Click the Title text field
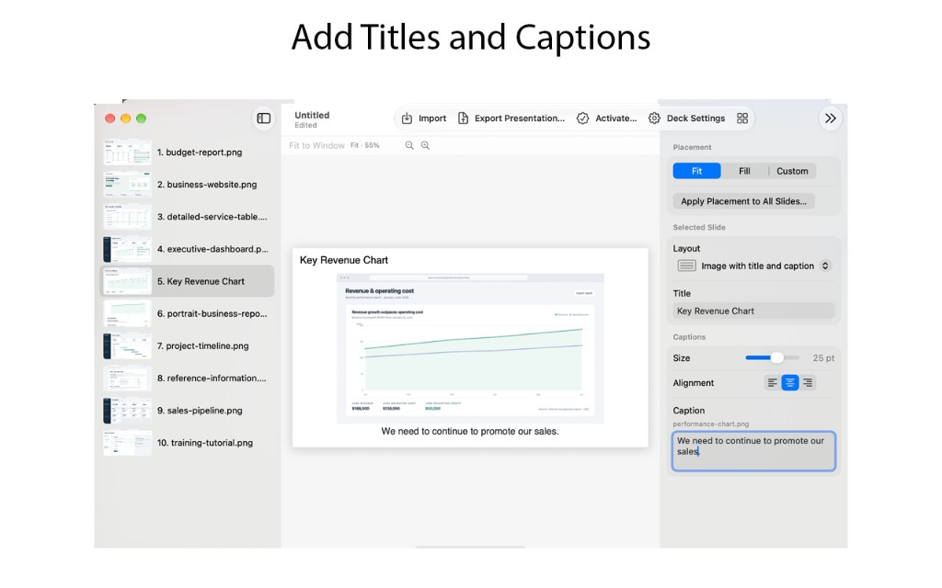942x588 pixels. (753, 311)
